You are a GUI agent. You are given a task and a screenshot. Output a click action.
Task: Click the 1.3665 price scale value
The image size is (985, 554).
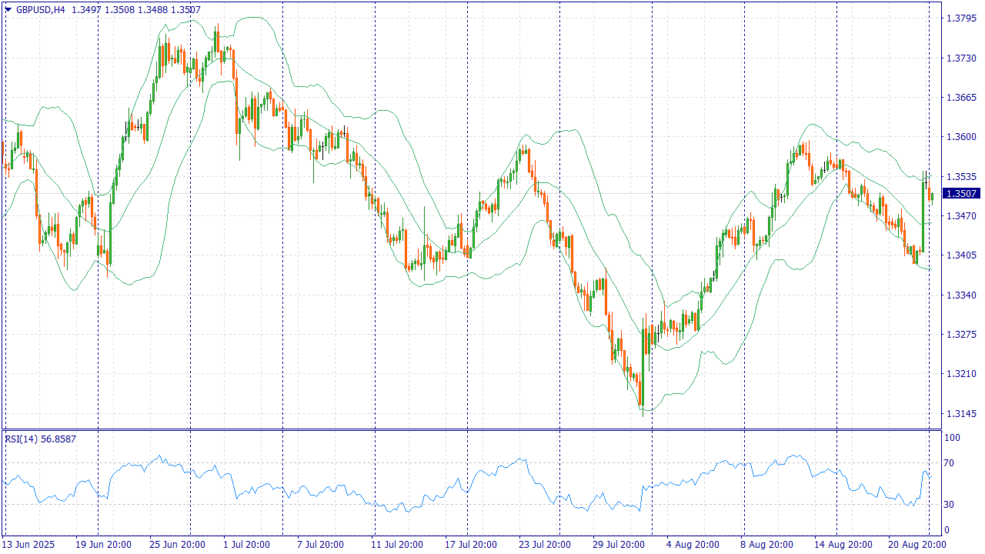[x=961, y=97]
